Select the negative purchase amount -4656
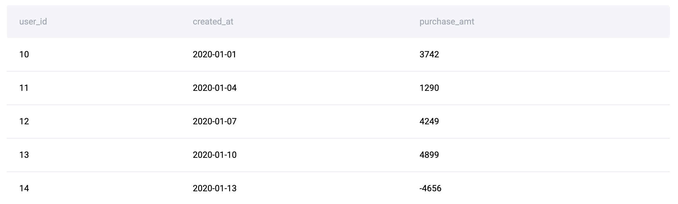 coord(430,188)
